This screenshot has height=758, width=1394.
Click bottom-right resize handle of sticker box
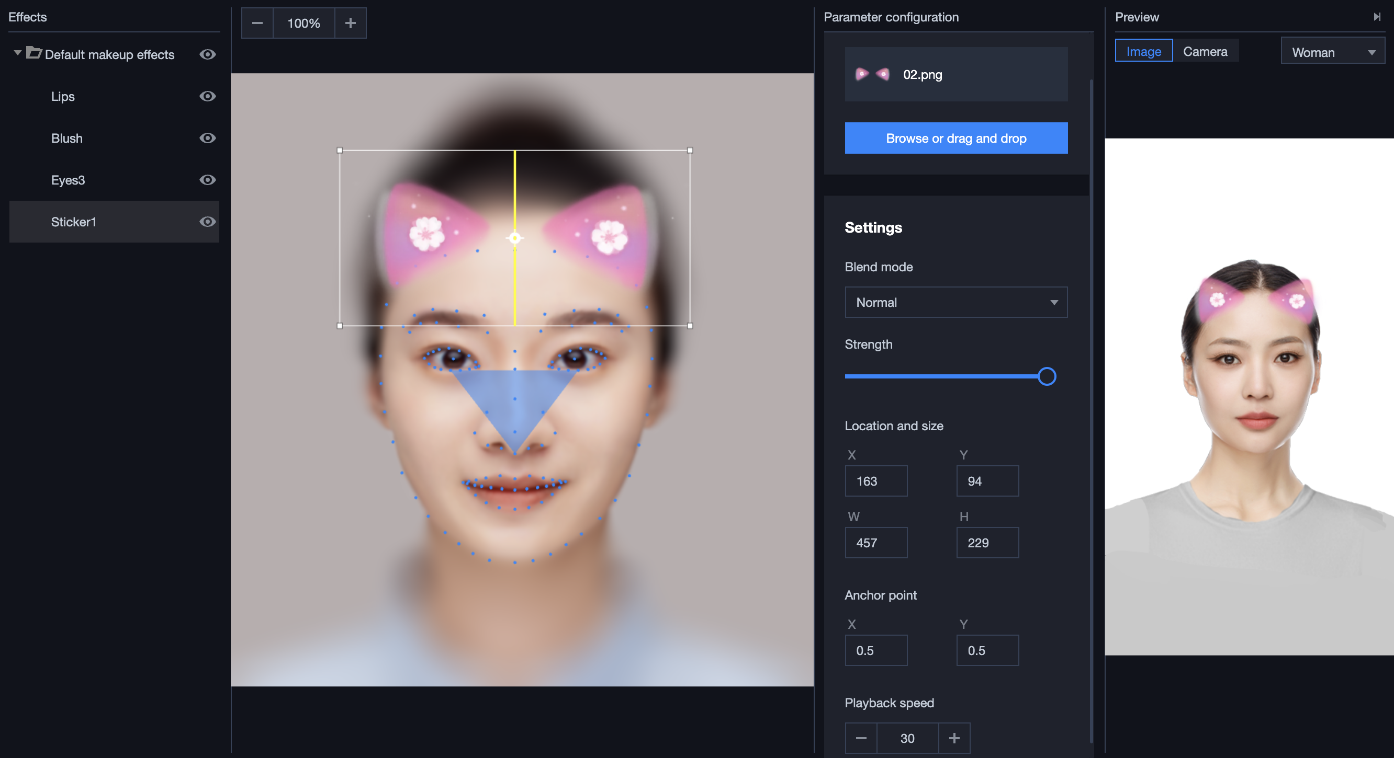click(690, 326)
